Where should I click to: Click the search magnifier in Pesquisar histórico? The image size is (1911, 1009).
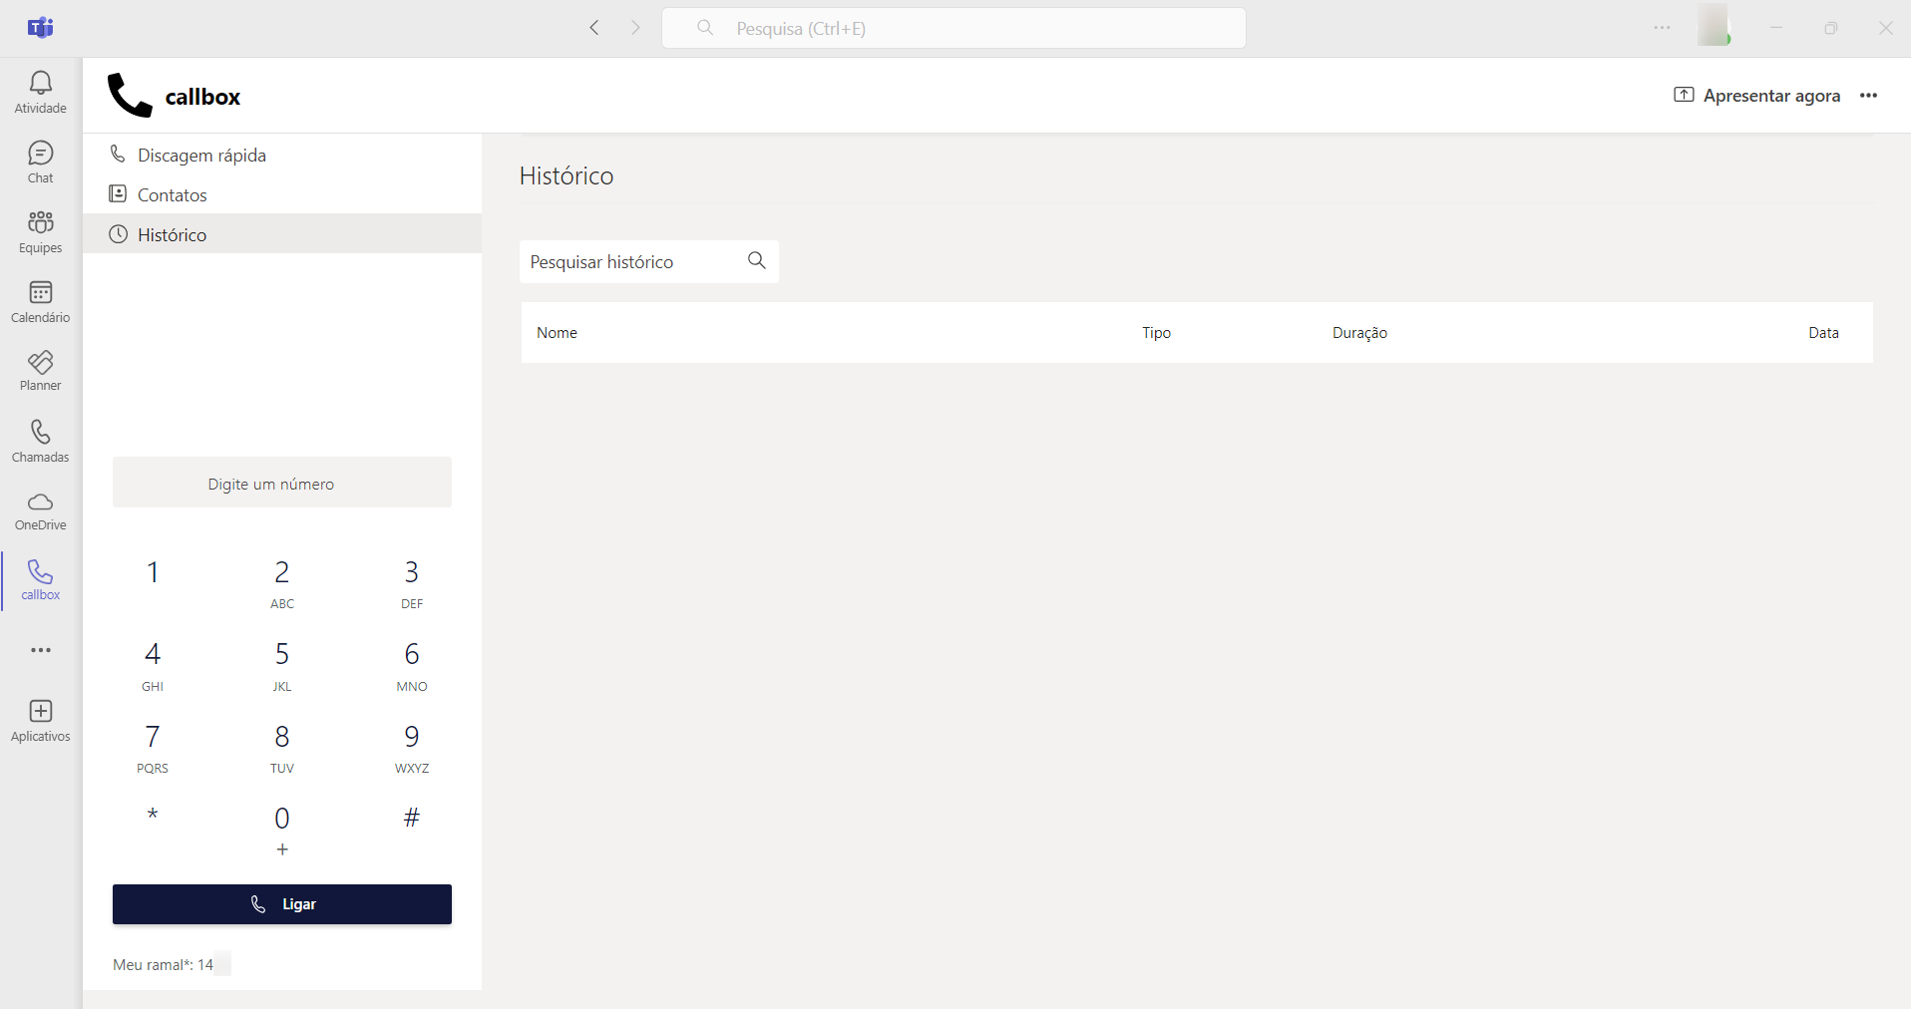tap(757, 261)
